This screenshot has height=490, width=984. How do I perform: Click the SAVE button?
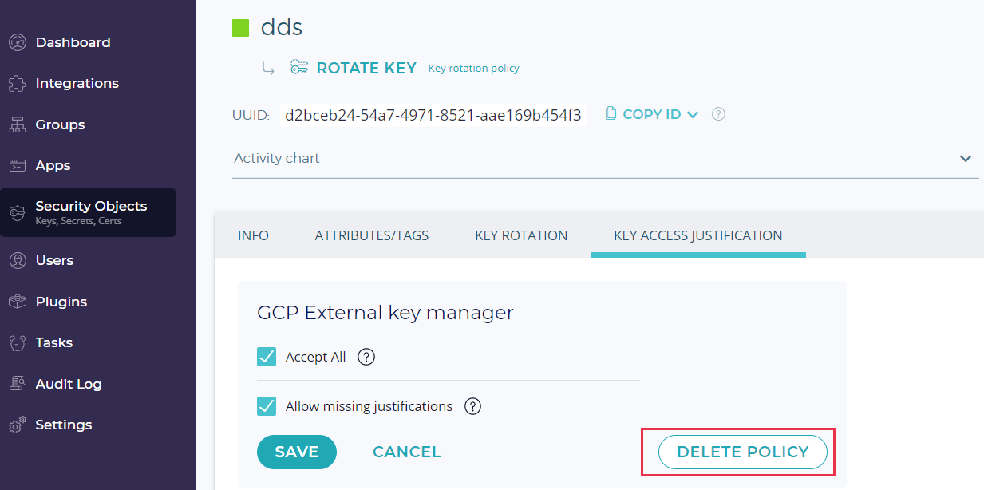(297, 452)
